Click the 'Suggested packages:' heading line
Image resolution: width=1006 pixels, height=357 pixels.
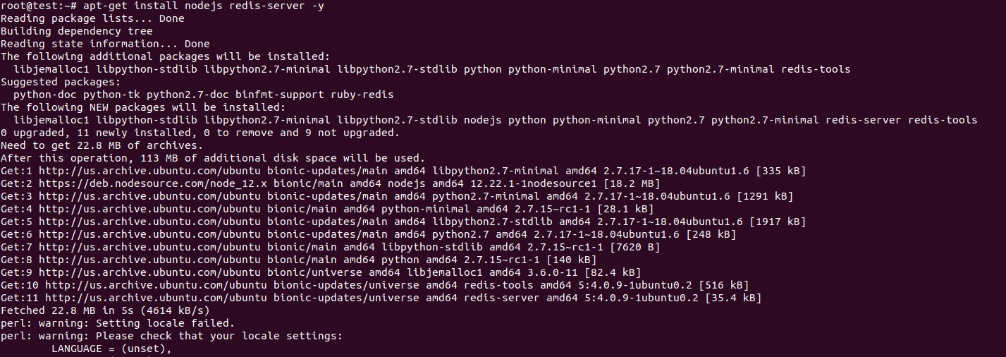(60, 82)
